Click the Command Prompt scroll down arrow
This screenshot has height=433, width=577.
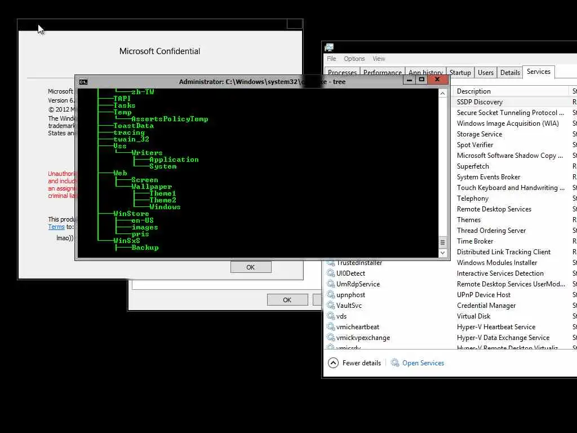tap(443, 253)
